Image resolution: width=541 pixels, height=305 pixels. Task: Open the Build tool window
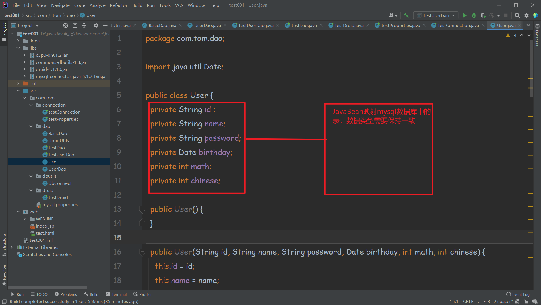91,294
